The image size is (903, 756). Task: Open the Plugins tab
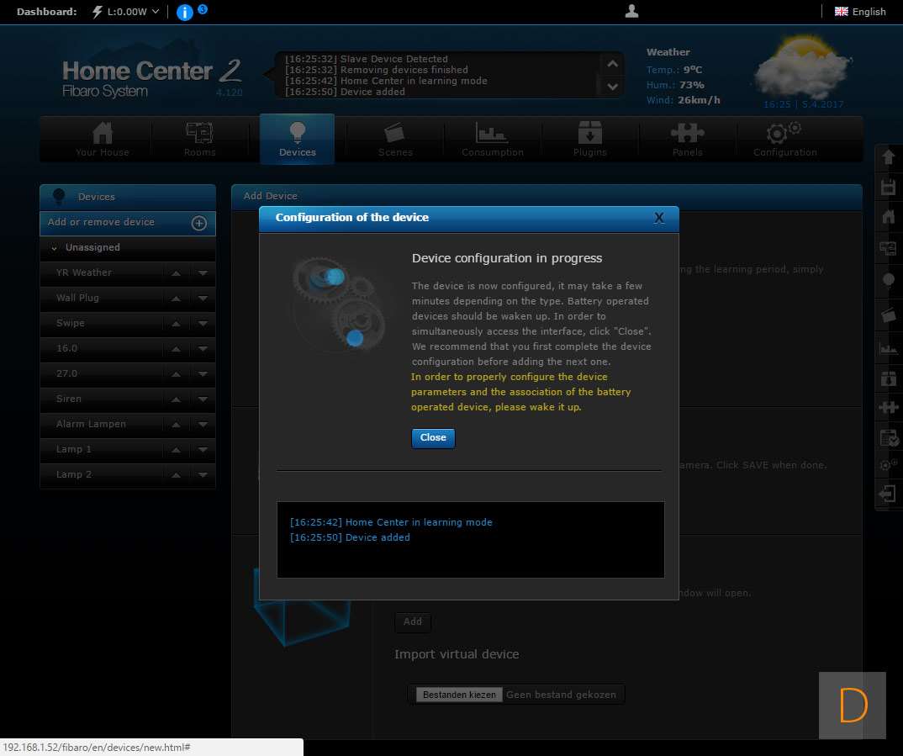[x=589, y=140]
